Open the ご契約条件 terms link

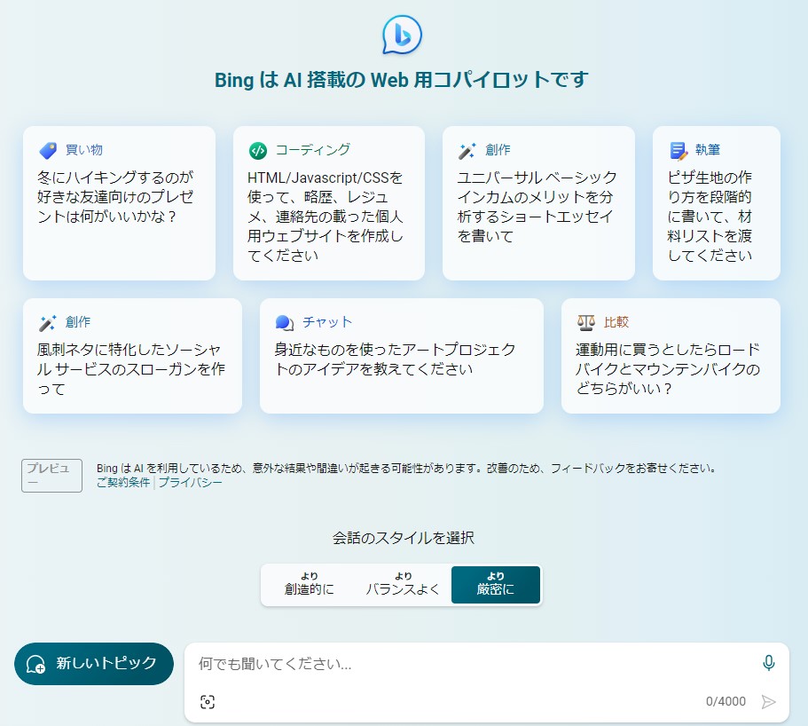click(123, 483)
